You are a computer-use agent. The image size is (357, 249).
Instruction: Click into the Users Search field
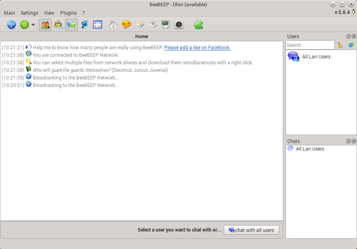click(310, 45)
